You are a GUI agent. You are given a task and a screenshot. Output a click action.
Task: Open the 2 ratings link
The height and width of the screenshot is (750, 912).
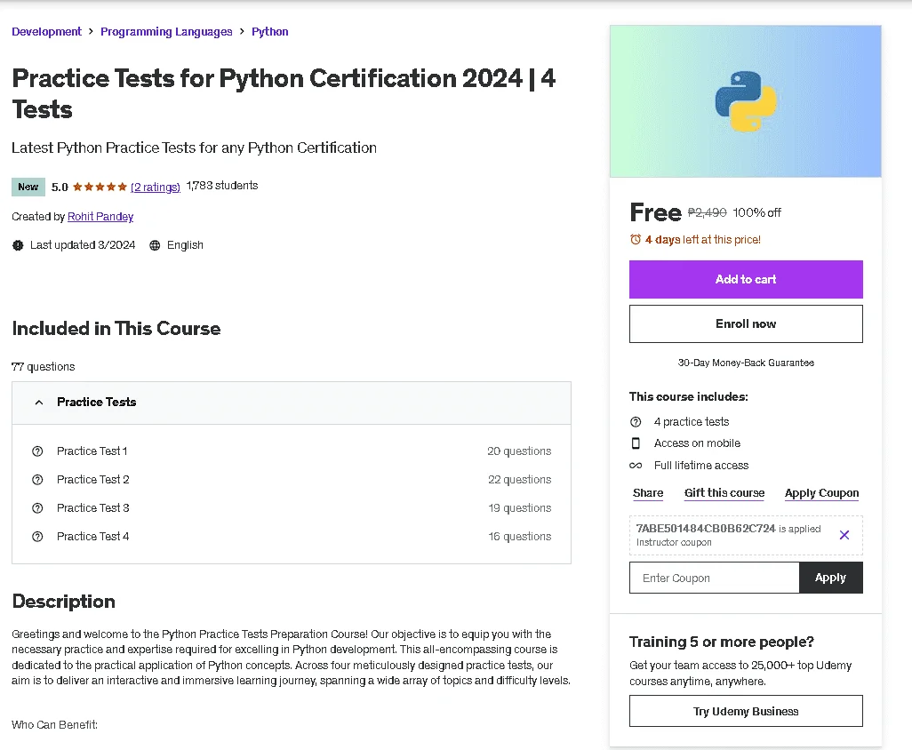click(156, 187)
